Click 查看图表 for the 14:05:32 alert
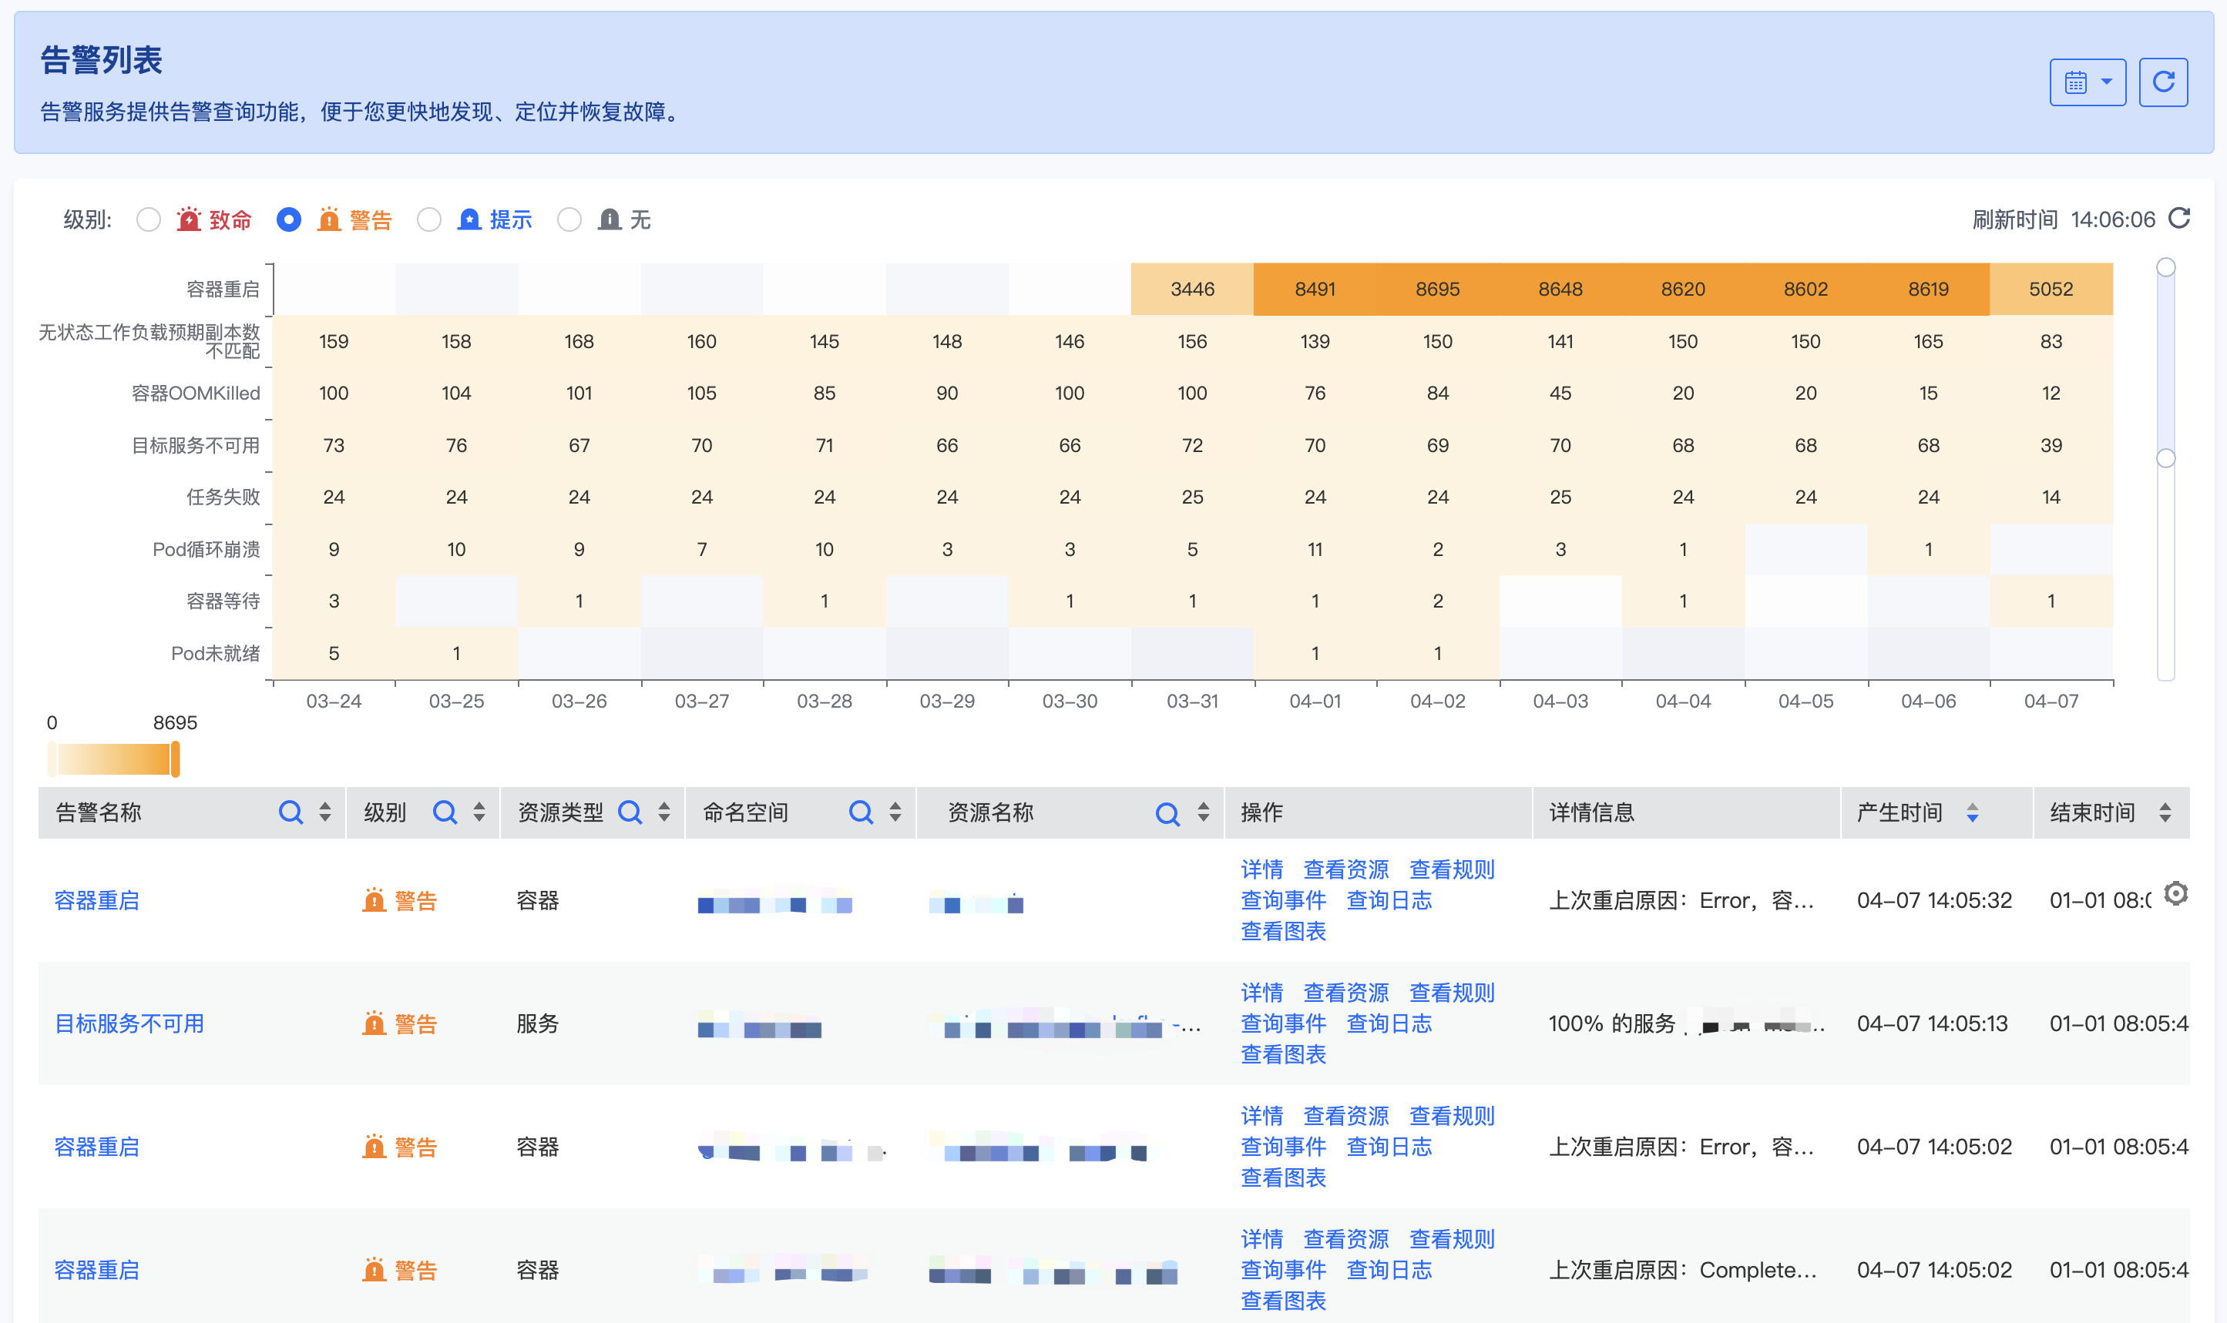 pyautogui.click(x=1283, y=931)
